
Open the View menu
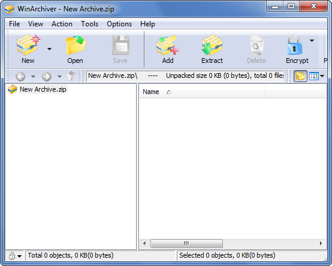(35, 24)
